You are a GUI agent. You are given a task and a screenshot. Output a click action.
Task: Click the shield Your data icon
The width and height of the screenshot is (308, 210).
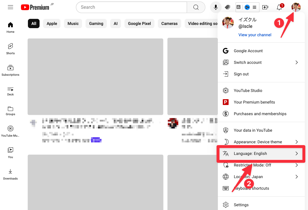[226, 130]
